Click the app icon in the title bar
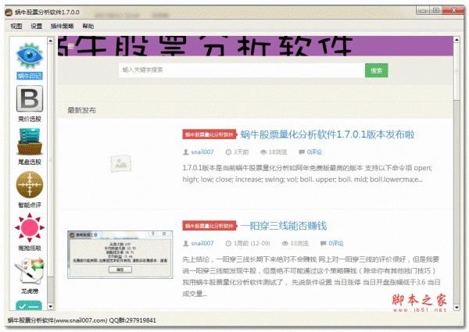Image resolution: width=469 pixels, height=332 pixels. [x=9, y=12]
